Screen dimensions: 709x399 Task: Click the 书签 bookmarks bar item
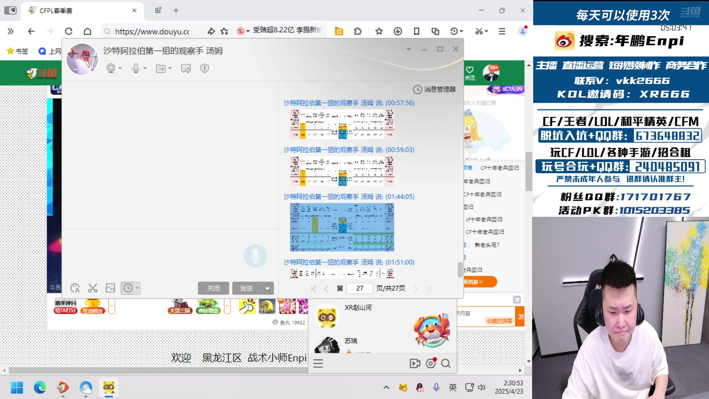pos(17,51)
